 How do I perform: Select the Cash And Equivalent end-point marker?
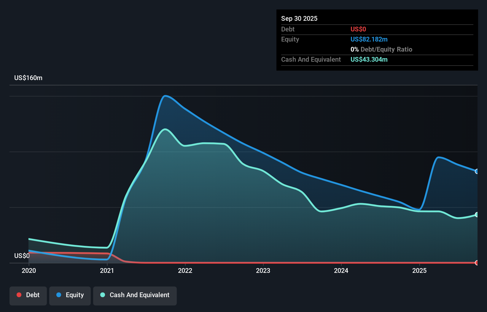point(477,214)
